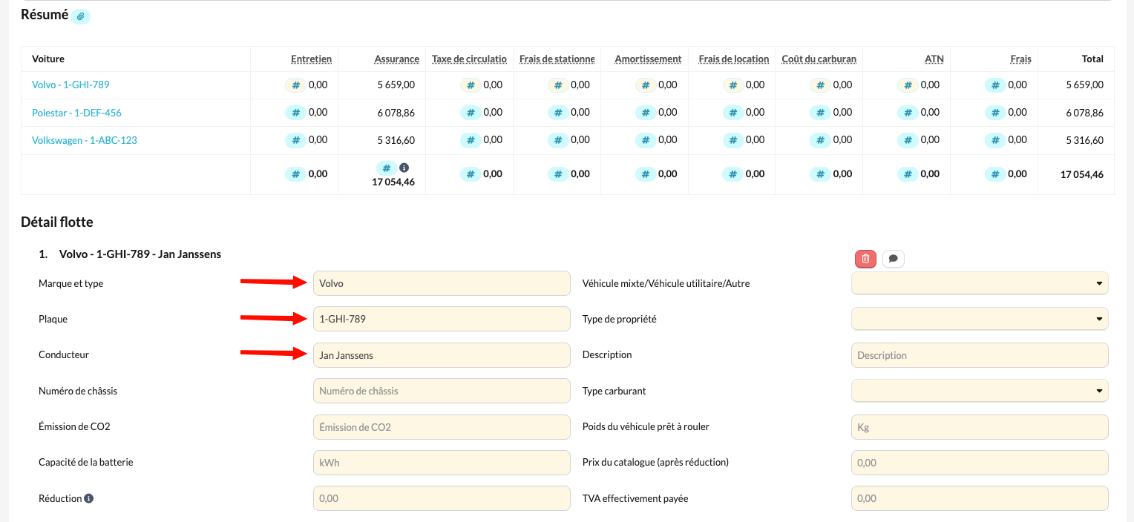
Task: Open the comment bubble icon for Volvo
Action: click(x=894, y=259)
